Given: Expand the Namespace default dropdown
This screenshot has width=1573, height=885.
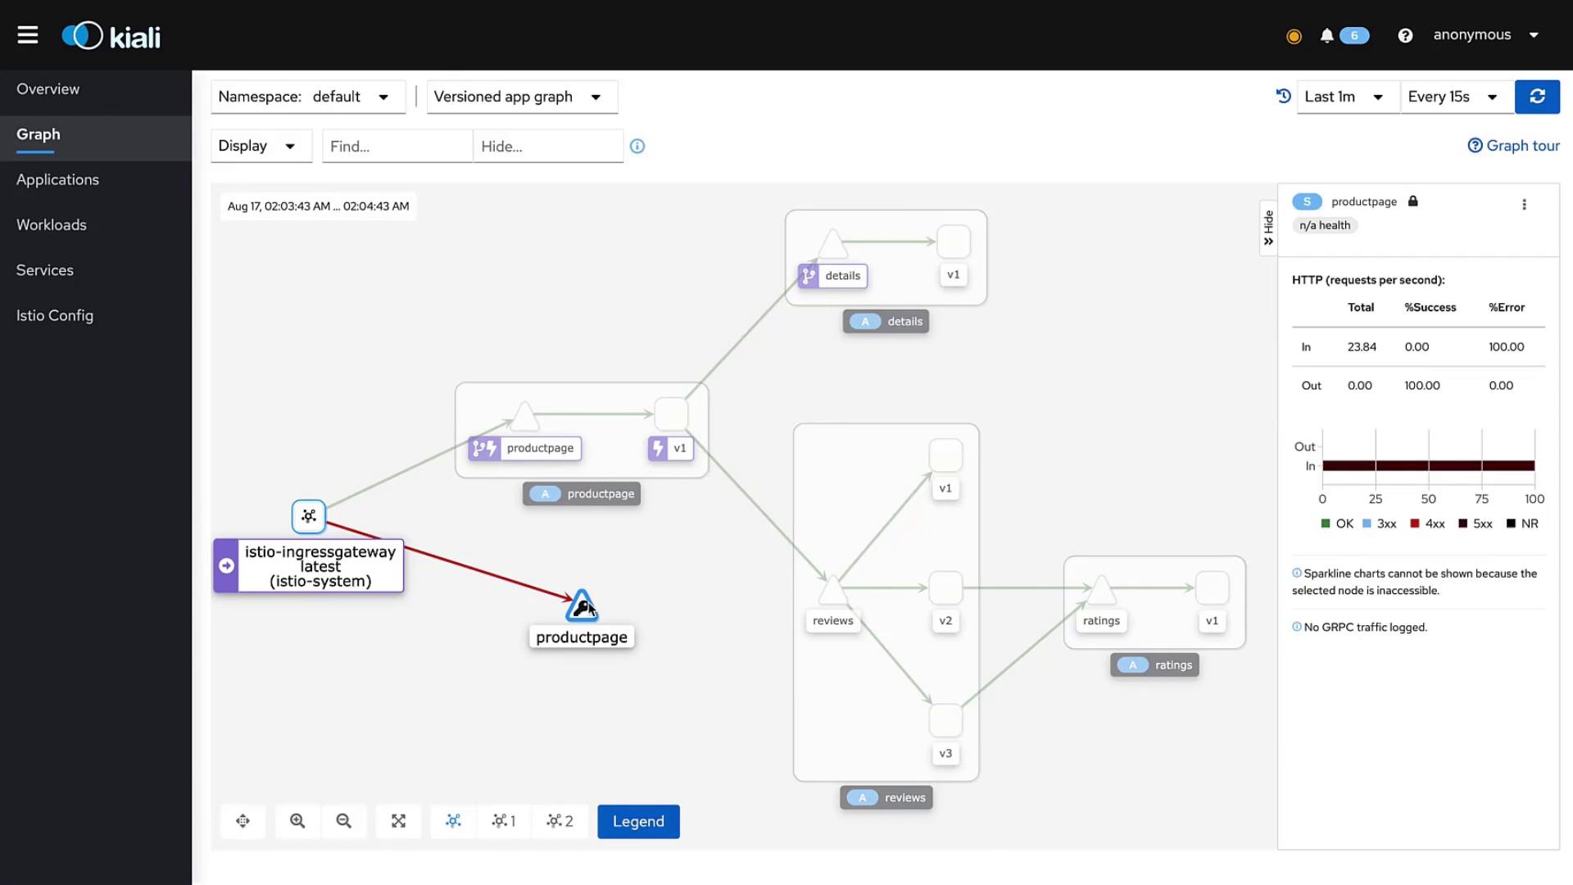Looking at the screenshot, I should click(308, 97).
